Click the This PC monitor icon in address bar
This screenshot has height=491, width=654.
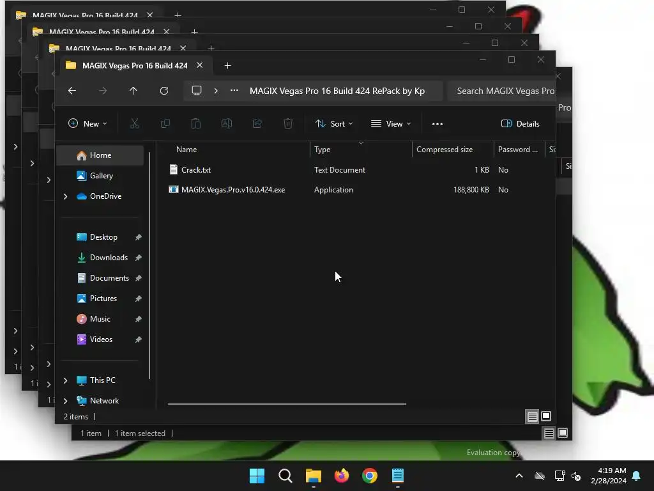pyautogui.click(x=197, y=91)
